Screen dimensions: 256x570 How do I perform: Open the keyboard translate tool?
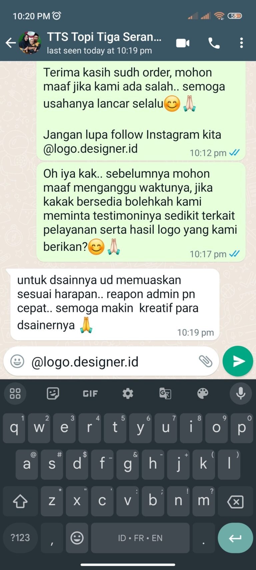pyautogui.click(x=165, y=394)
